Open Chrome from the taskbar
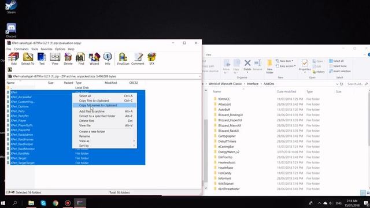Screen dimensions: 370x208 pyautogui.click(x=55, y=203)
